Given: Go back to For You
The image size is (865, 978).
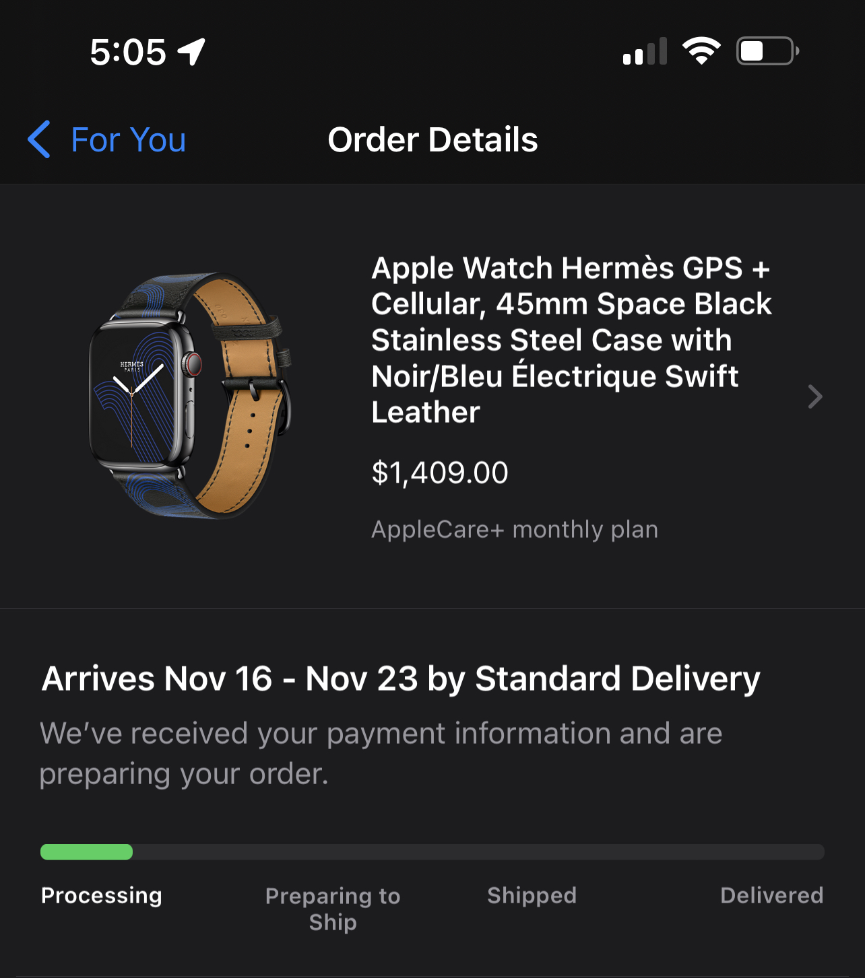Looking at the screenshot, I should 128,140.
